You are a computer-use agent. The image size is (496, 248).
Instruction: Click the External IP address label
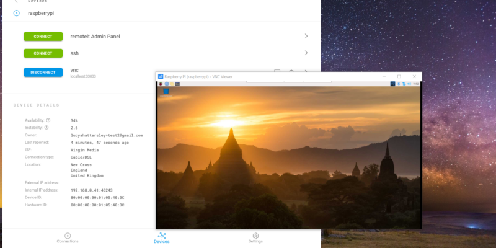pos(42,182)
